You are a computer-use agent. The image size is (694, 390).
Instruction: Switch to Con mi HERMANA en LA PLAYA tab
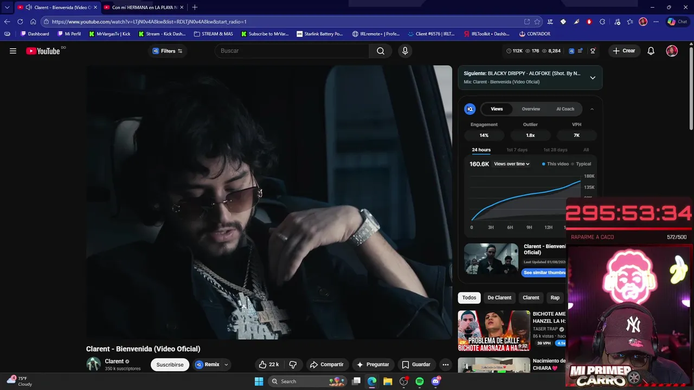[144, 7]
